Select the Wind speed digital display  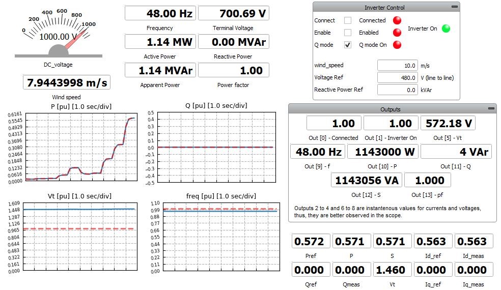(66, 82)
